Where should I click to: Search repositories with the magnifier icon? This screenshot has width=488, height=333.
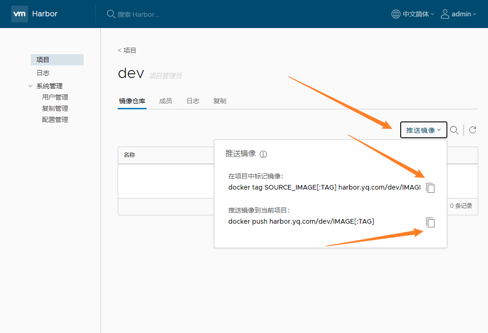coord(454,130)
